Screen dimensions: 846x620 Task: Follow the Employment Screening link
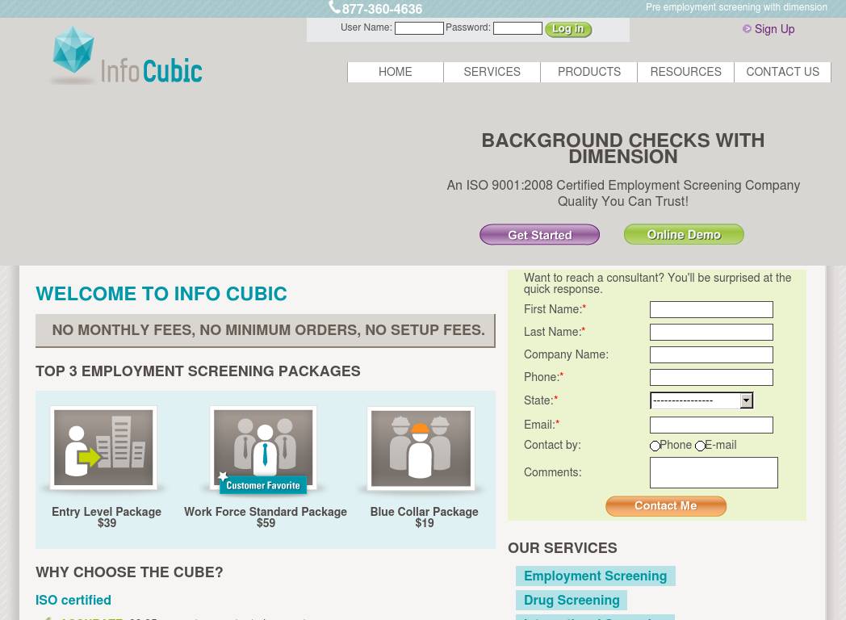595,576
